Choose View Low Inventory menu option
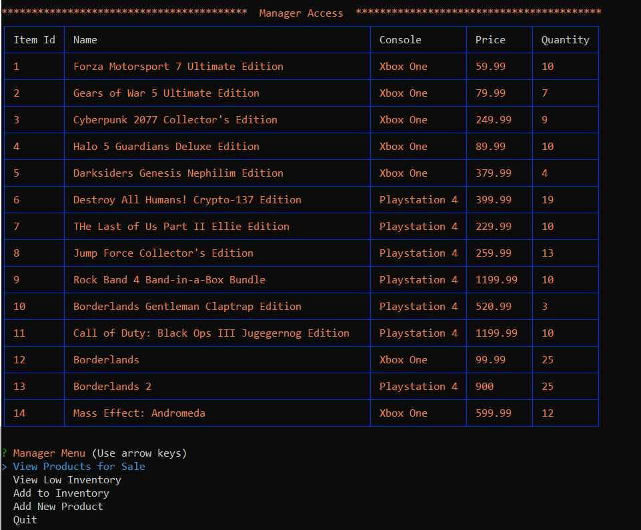The width and height of the screenshot is (641, 530). click(x=67, y=480)
